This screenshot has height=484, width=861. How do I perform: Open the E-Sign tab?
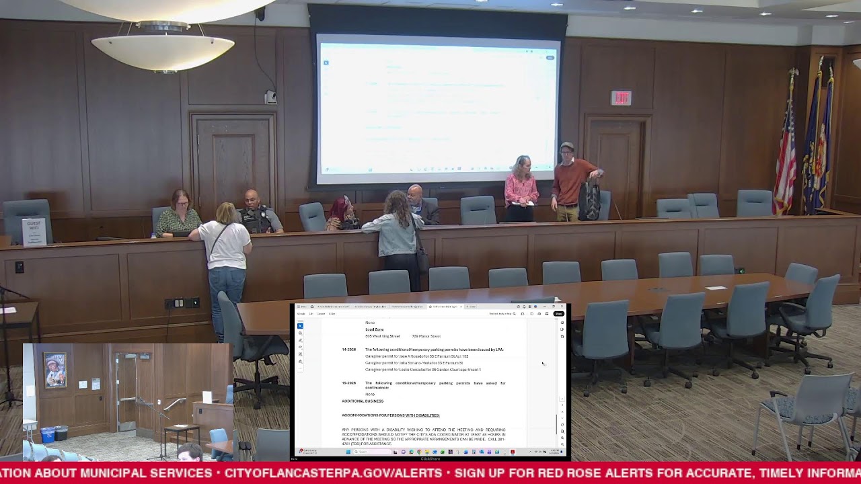click(x=332, y=314)
